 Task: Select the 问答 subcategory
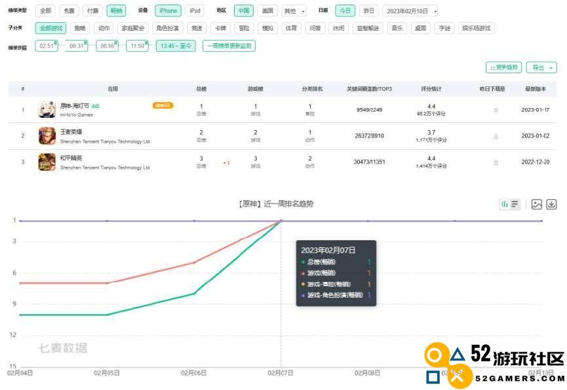click(x=315, y=28)
